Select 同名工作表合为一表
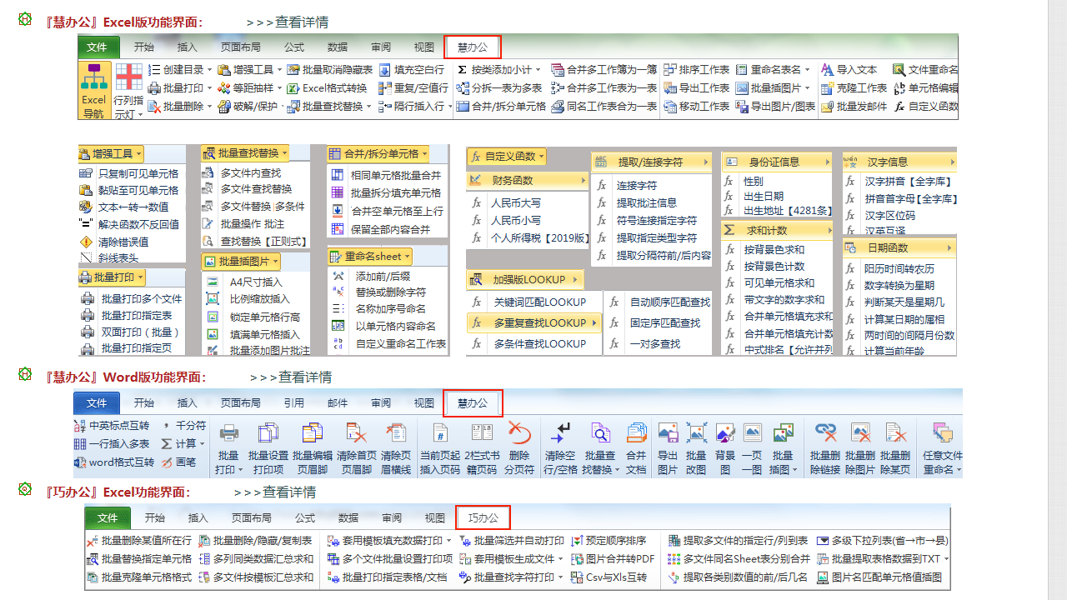The image size is (1067, 600). tap(604, 107)
